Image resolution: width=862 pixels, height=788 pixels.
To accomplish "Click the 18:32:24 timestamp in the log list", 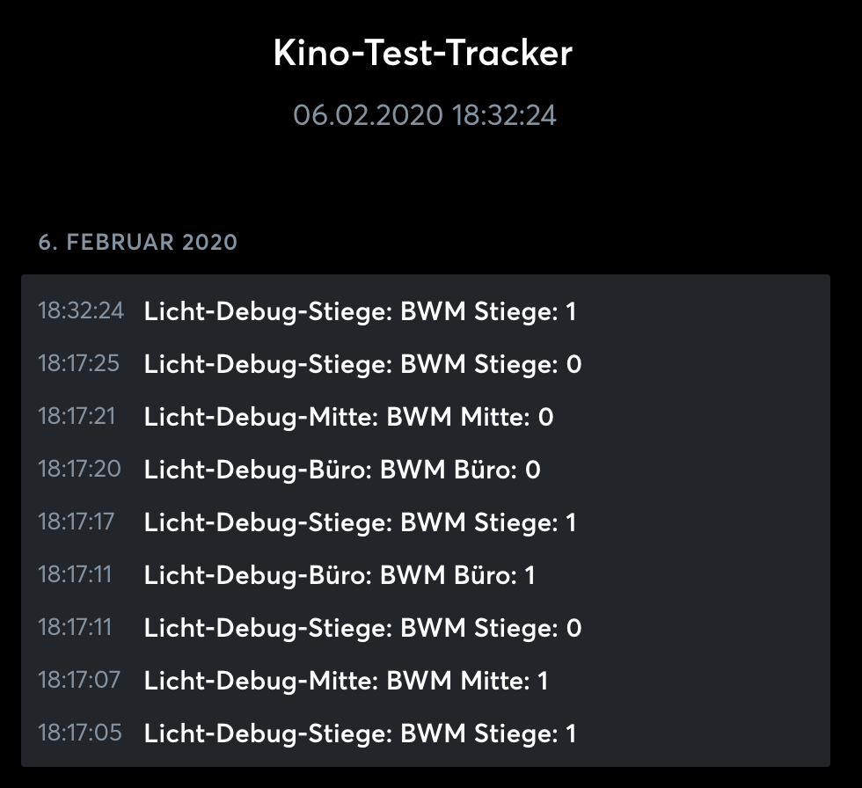I will pyautogui.click(x=80, y=310).
